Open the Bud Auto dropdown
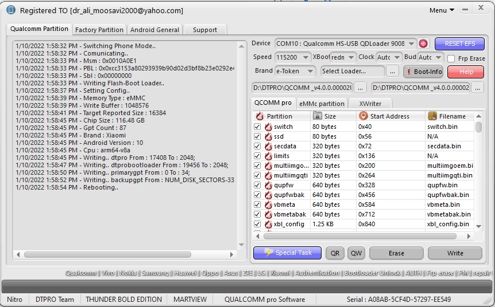 pyautogui.click(x=438, y=57)
